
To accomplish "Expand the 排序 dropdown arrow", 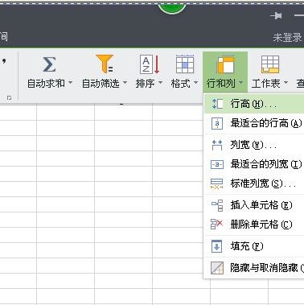I will click(x=160, y=83).
